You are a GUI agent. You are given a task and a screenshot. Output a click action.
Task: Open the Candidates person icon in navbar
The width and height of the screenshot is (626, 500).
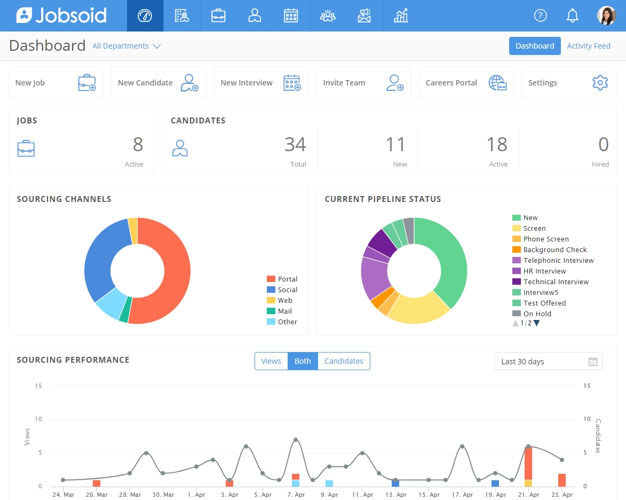pyautogui.click(x=255, y=15)
